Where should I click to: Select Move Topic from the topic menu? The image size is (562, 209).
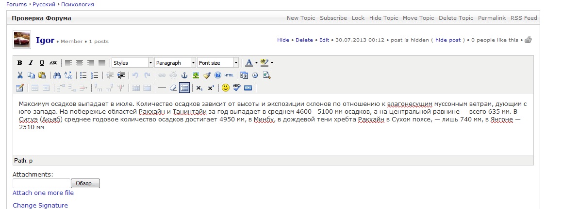(x=418, y=18)
